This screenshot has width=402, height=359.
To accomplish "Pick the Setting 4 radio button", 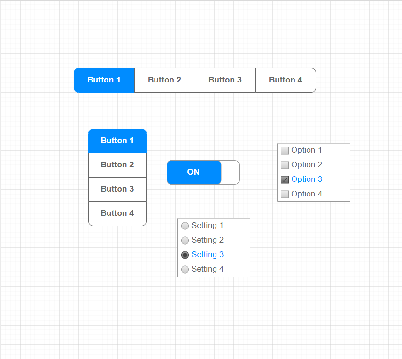I will (185, 269).
